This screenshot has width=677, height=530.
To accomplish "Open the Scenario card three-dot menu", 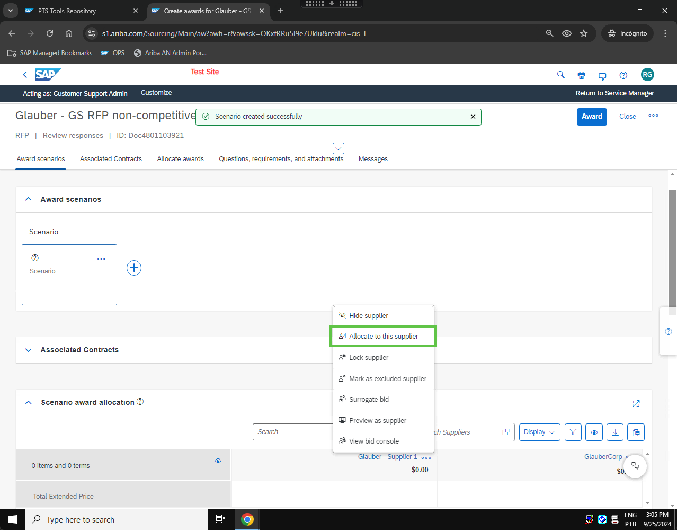I will tap(101, 259).
